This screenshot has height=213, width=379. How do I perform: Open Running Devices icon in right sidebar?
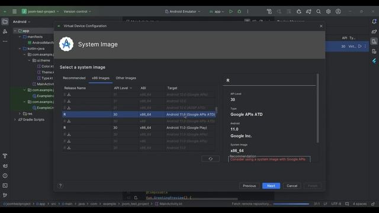pyautogui.click(x=374, y=51)
